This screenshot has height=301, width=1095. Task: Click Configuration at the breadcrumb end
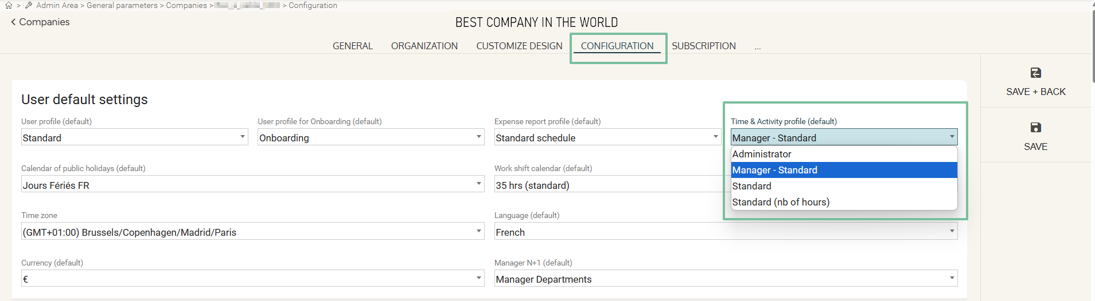313,5
